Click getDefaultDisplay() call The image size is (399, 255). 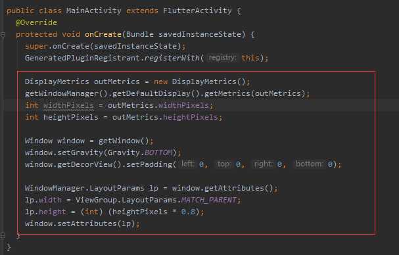coord(156,93)
